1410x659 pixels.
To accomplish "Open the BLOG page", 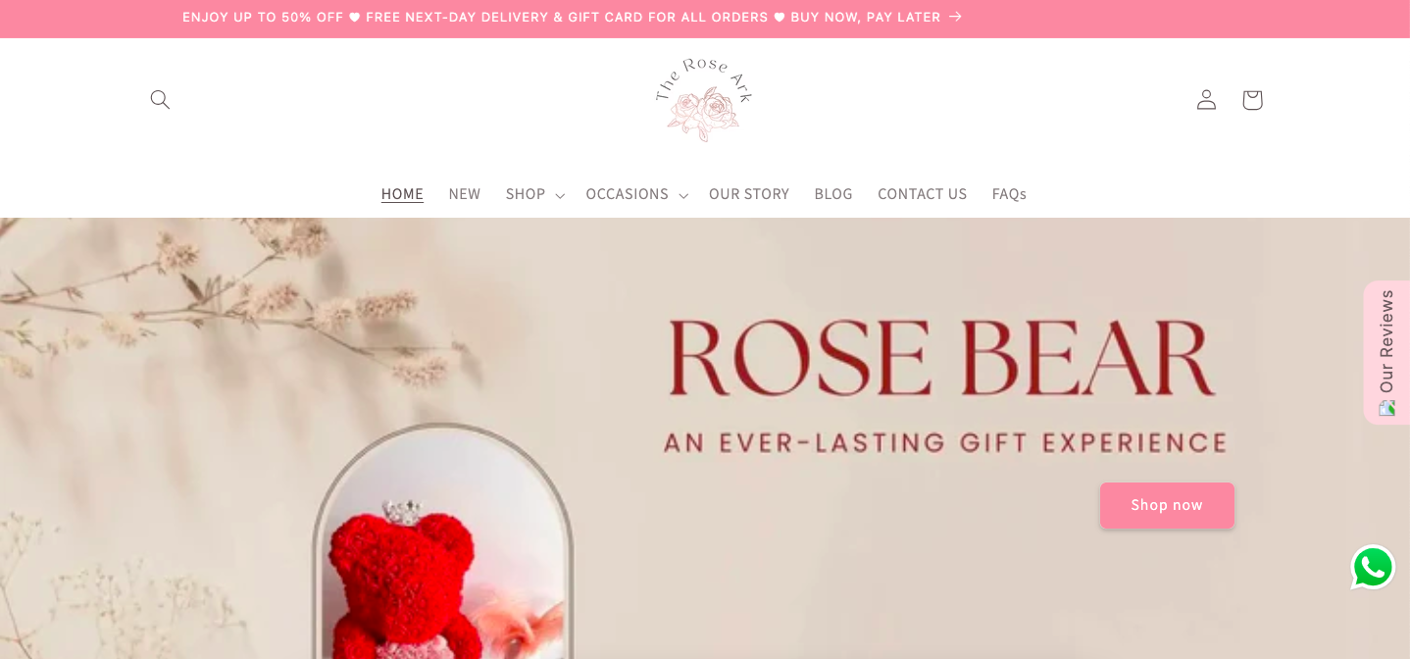I will [833, 194].
